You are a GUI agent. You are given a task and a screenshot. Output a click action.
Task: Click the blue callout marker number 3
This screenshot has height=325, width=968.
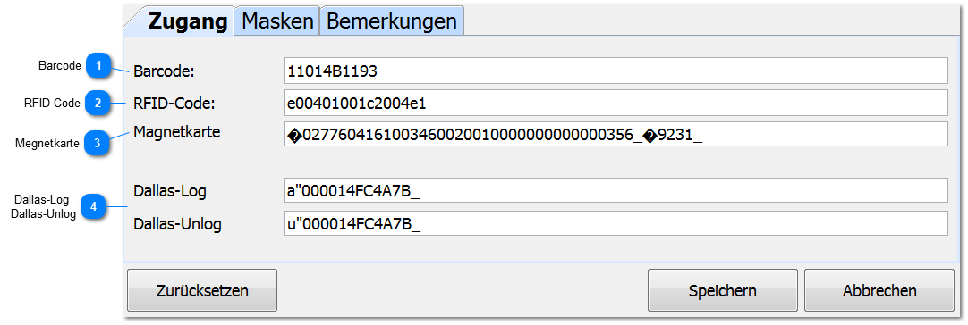pos(98,143)
